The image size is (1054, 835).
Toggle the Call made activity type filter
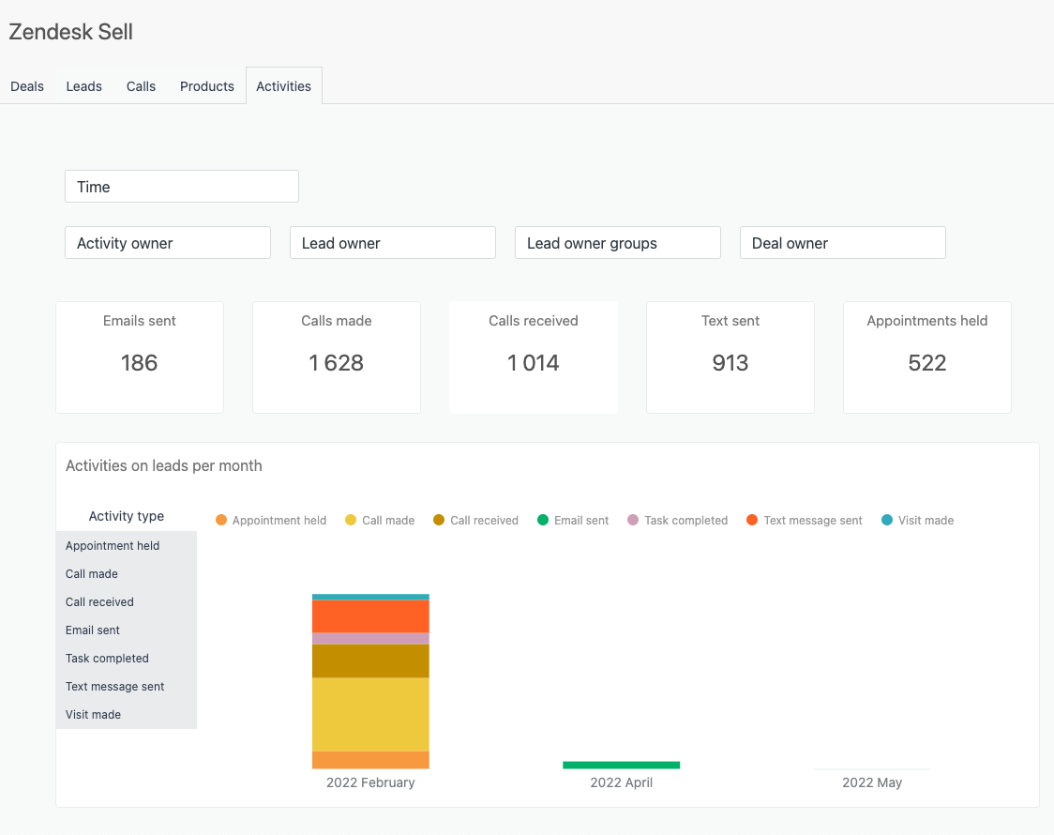91,573
